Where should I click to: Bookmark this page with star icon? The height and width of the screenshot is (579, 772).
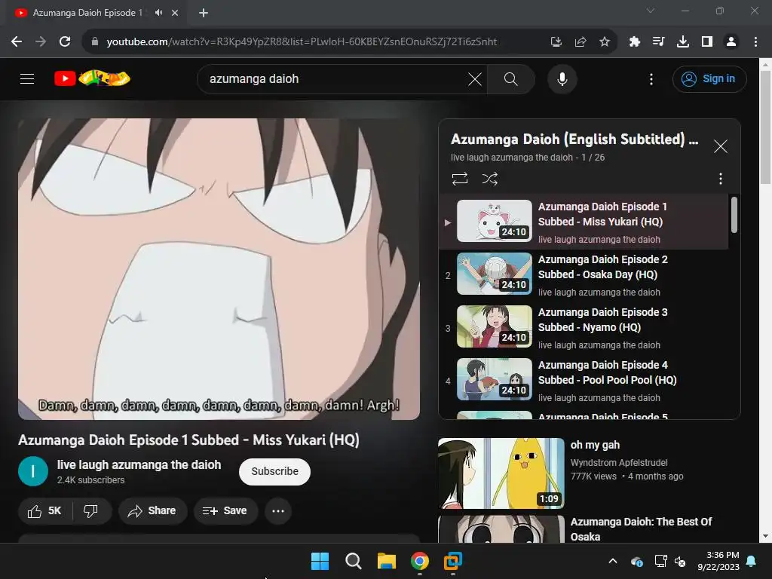(x=604, y=42)
